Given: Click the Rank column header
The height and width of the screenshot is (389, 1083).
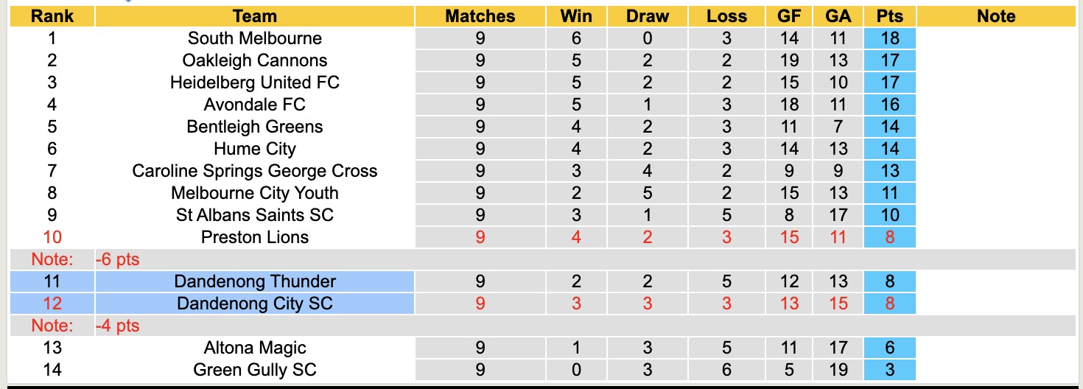Looking at the screenshot, I should point(52,16).
